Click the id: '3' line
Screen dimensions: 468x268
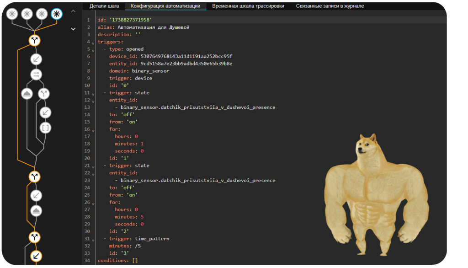point(119,253)
